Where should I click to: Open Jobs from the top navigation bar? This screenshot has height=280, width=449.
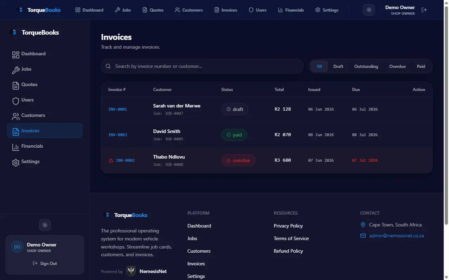pyautogui.click(x=123, y=10)
